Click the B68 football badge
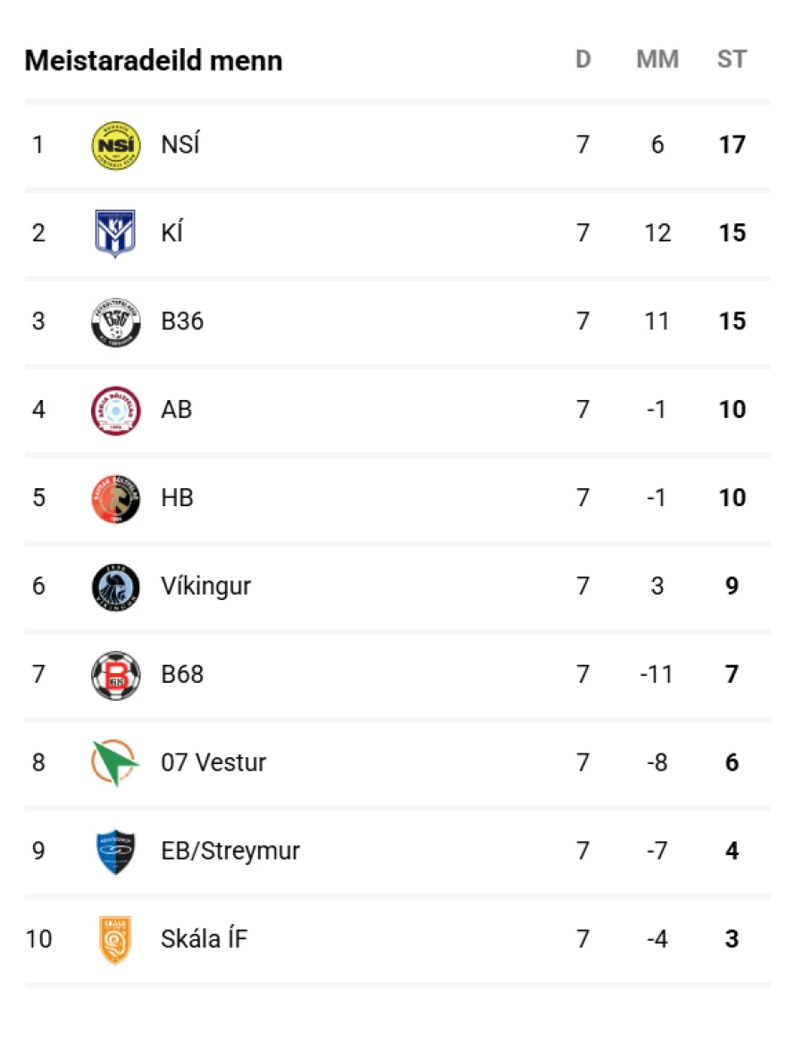 pos(115,675)
